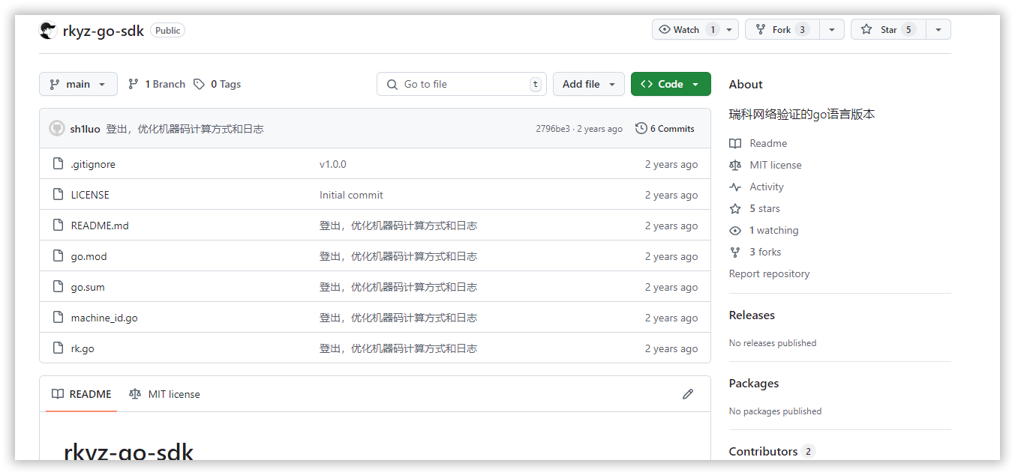Image resolution: width=1015 pixels, height=475 pixels.
Task: Open the go.mod file
Action: (x=89, y=256)
